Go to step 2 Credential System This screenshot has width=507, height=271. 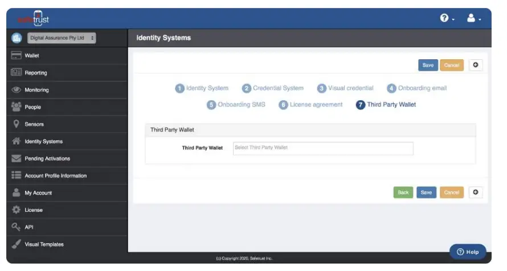273,88
